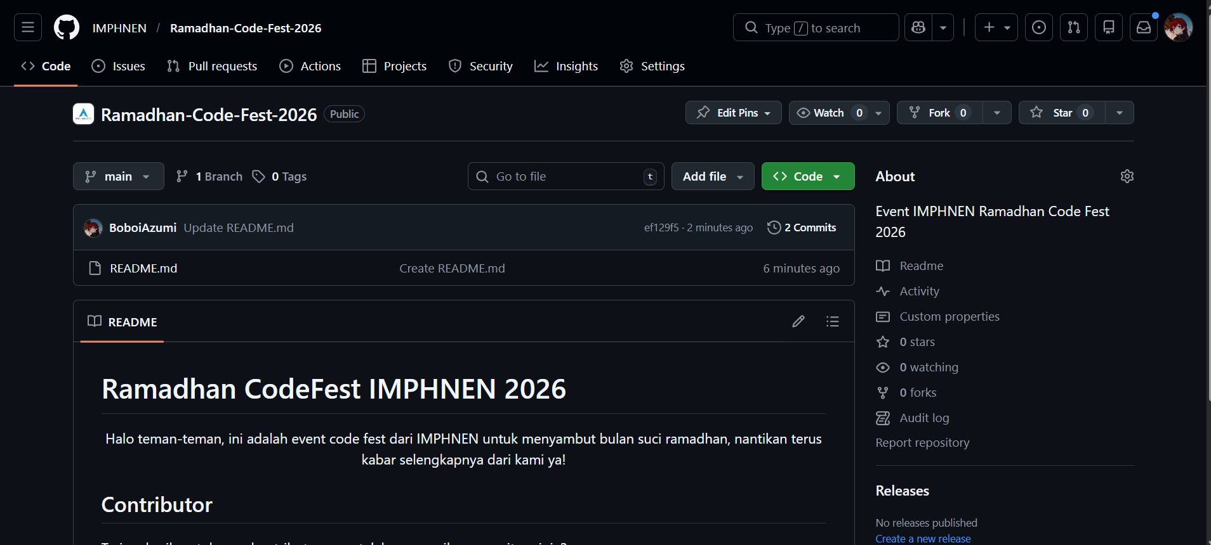Open BoboiAzumi author link
Viewport: 1211px width, 545px height.
(143, 228)
